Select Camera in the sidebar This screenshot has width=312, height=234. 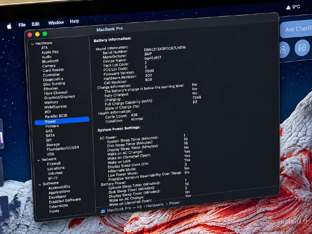49,66
